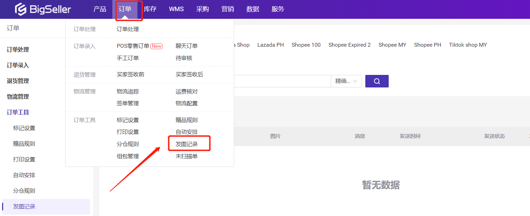Open 发图记录 in the left sidebar
The width and height of the screenshot is (530, 216).
pos(24,207)
